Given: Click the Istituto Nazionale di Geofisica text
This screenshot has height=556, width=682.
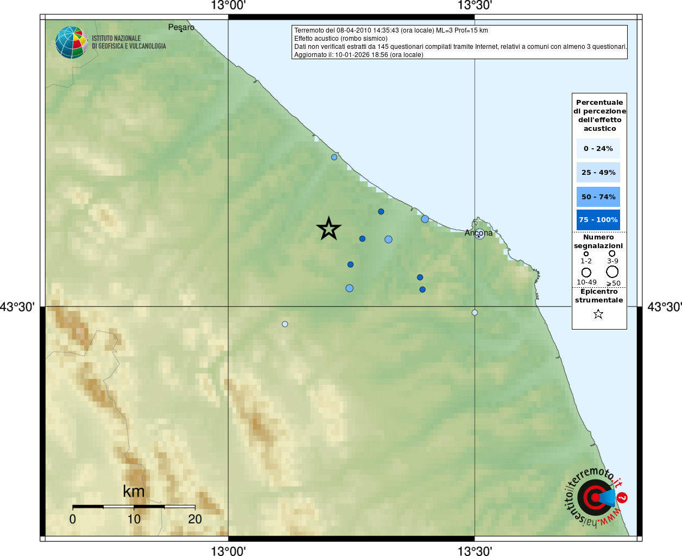Looking at the screenshot, I should (x=129, y=42).
